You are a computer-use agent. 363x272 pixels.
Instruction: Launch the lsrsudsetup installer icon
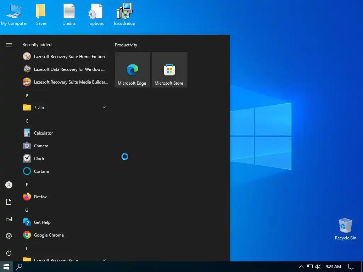tap(124, 14)
